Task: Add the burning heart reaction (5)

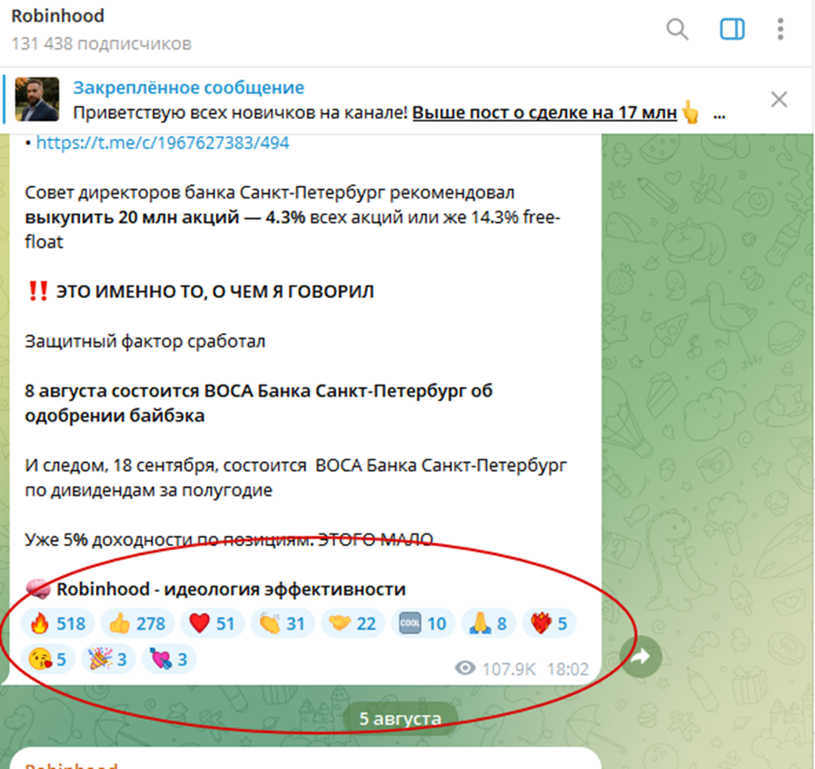Action: [549, 623]
